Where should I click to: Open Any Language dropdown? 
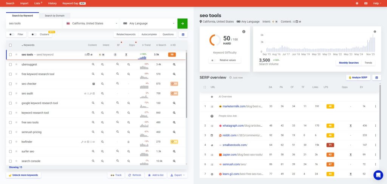click(149, 23)
